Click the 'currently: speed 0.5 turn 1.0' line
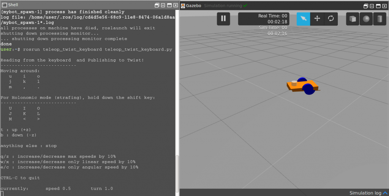This screenshot has width=389, height=196. coord(57,188)
